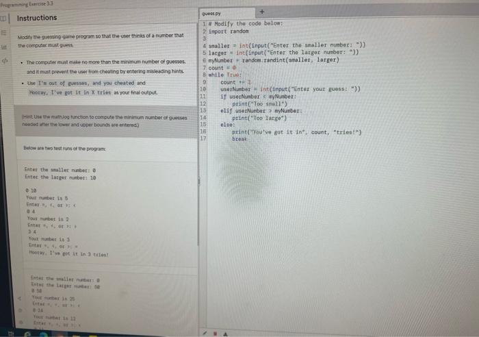
Task: Click the line starting 'smaller = int(input'
Action: pyautogui.click(x=287, y=45)
